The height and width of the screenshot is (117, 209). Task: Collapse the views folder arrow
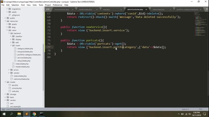point(7,30)
